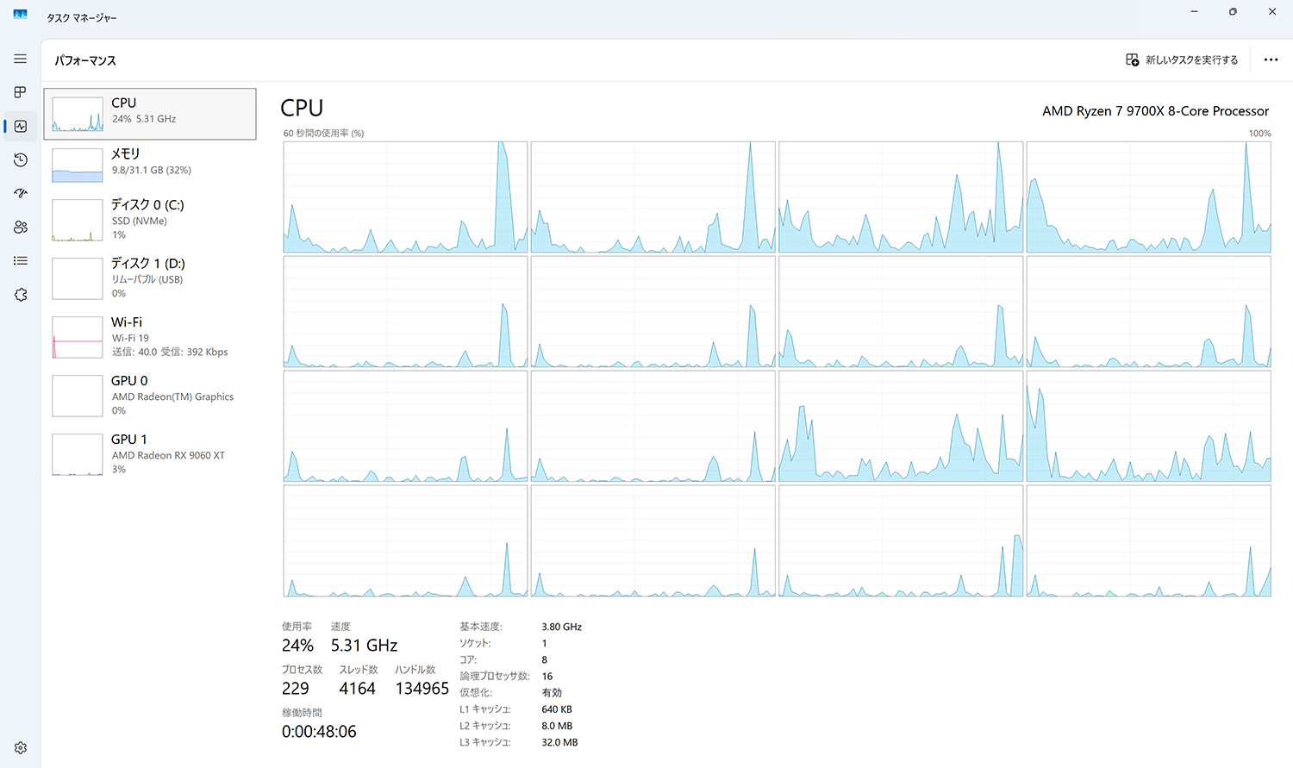Click the thread count value 4164
The width and height of the screenshot is (1293, 768).
point(357,689)
